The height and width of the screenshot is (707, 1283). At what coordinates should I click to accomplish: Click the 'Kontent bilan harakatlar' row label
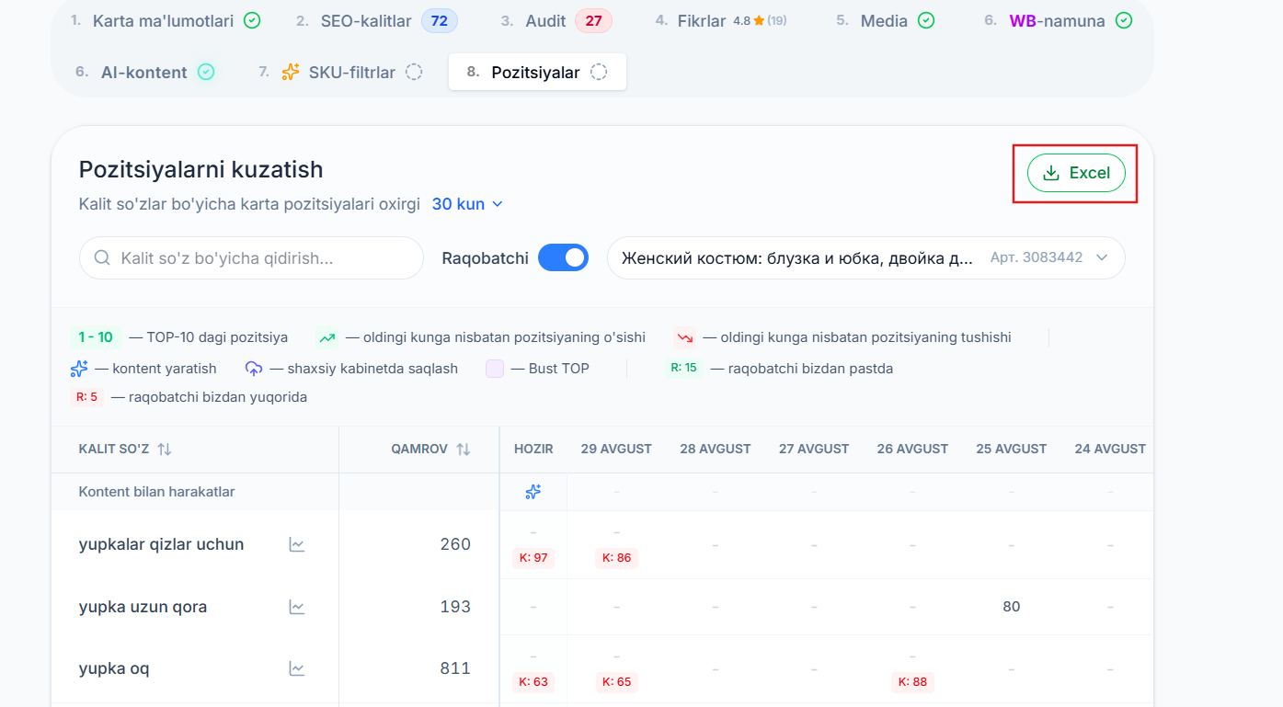157,492
